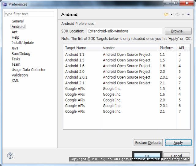Click the API... column header
196x166 pixels.
(183, 48)
